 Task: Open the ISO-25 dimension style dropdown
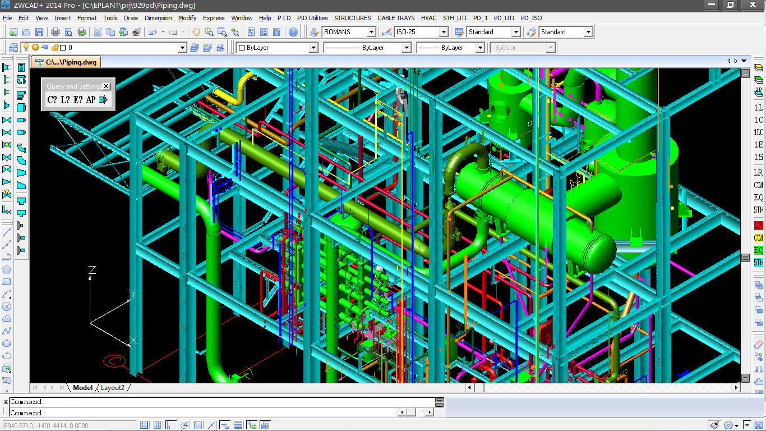point(443,32)
